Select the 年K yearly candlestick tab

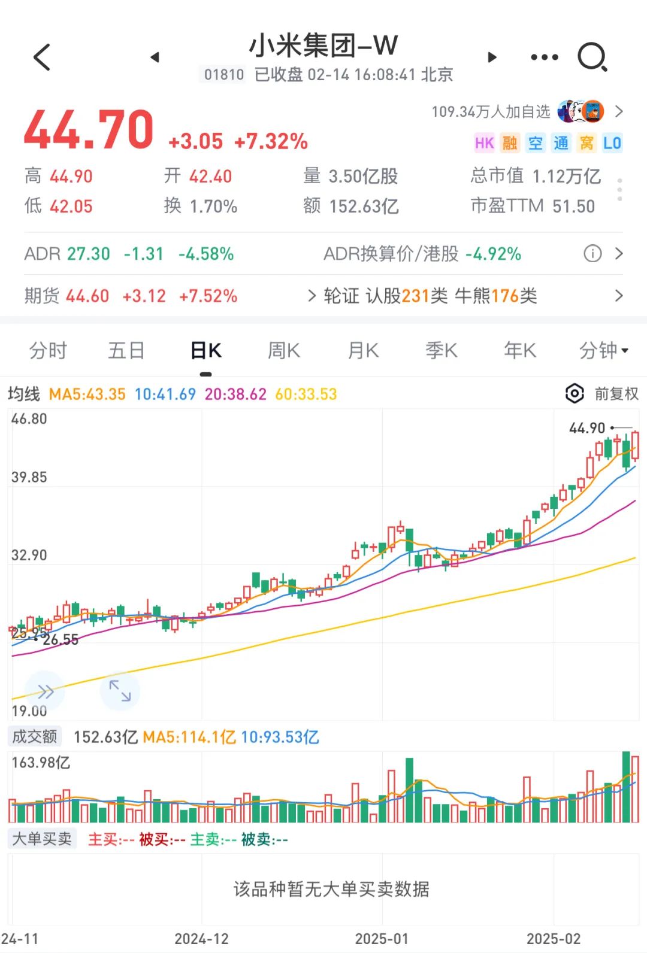[520, 350]
